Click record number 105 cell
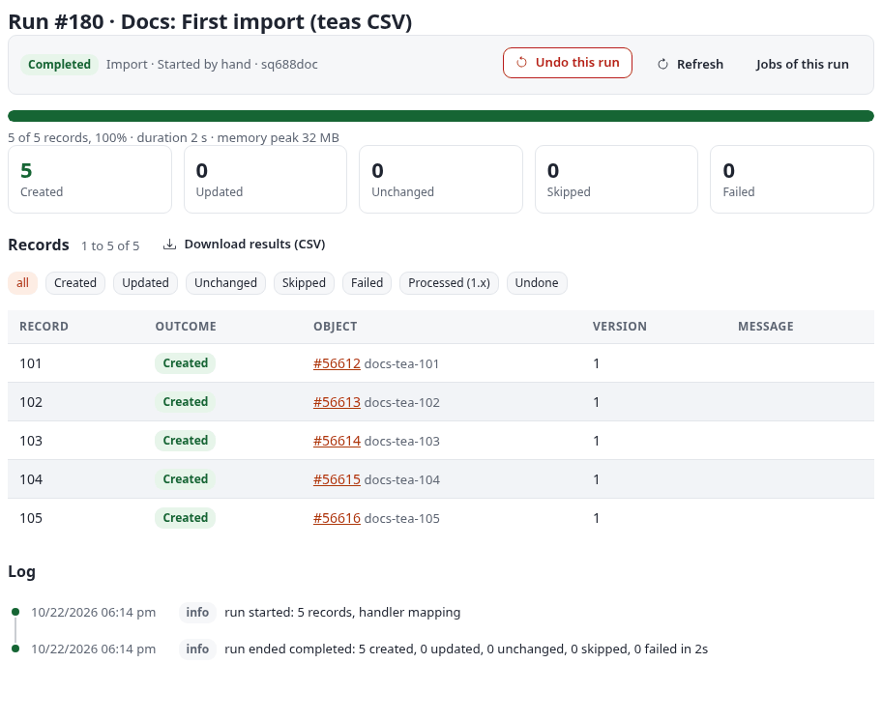The width and height of the screenshot is (882, 721). [31, 518]
